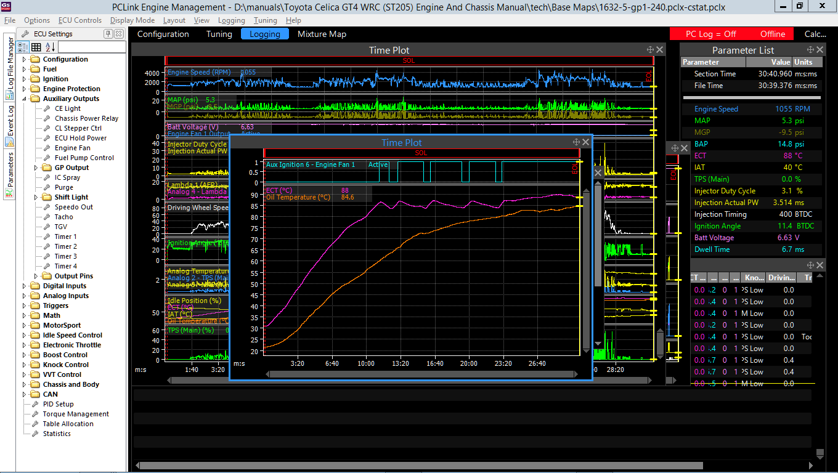Open the Event Log side tab
838x473 pixels.
coord(9,125)
